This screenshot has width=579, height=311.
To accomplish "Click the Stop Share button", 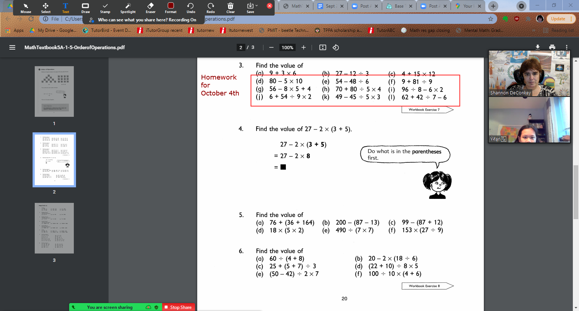I will point(178,307).
